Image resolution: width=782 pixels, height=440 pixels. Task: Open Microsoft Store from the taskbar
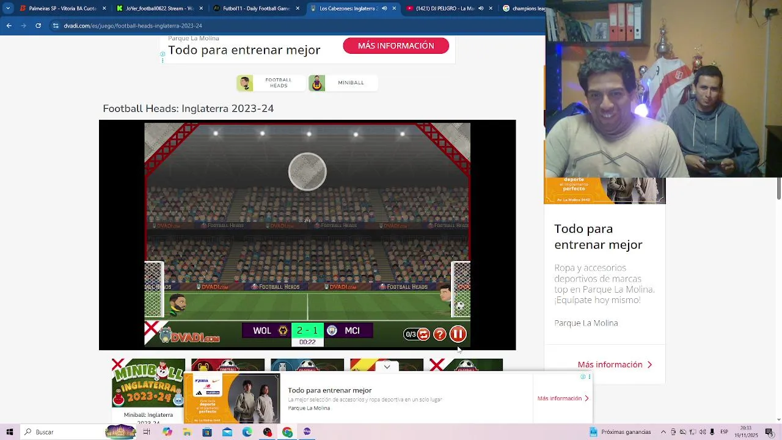(x=207, y=432)
